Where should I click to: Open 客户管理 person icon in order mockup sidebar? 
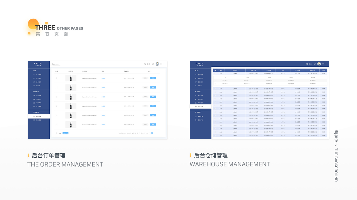tap(34, 75)
